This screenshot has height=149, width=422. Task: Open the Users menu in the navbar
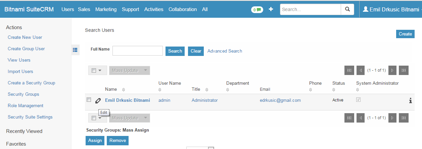pyautogui.click(x=67, y=9)
